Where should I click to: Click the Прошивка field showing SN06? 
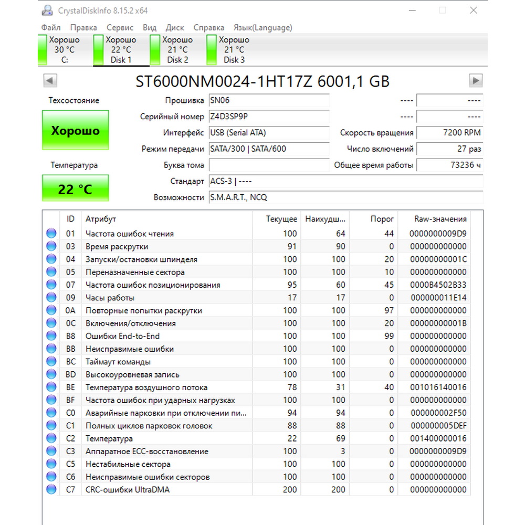coord(269,100)
